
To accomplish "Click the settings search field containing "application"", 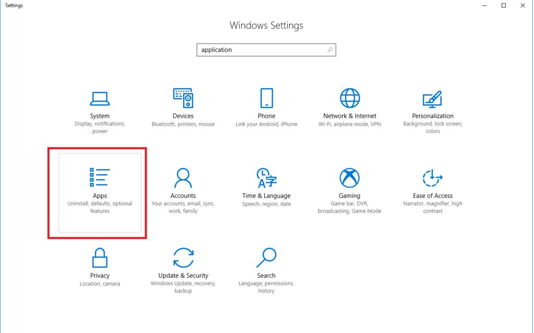I will (266, 50).
